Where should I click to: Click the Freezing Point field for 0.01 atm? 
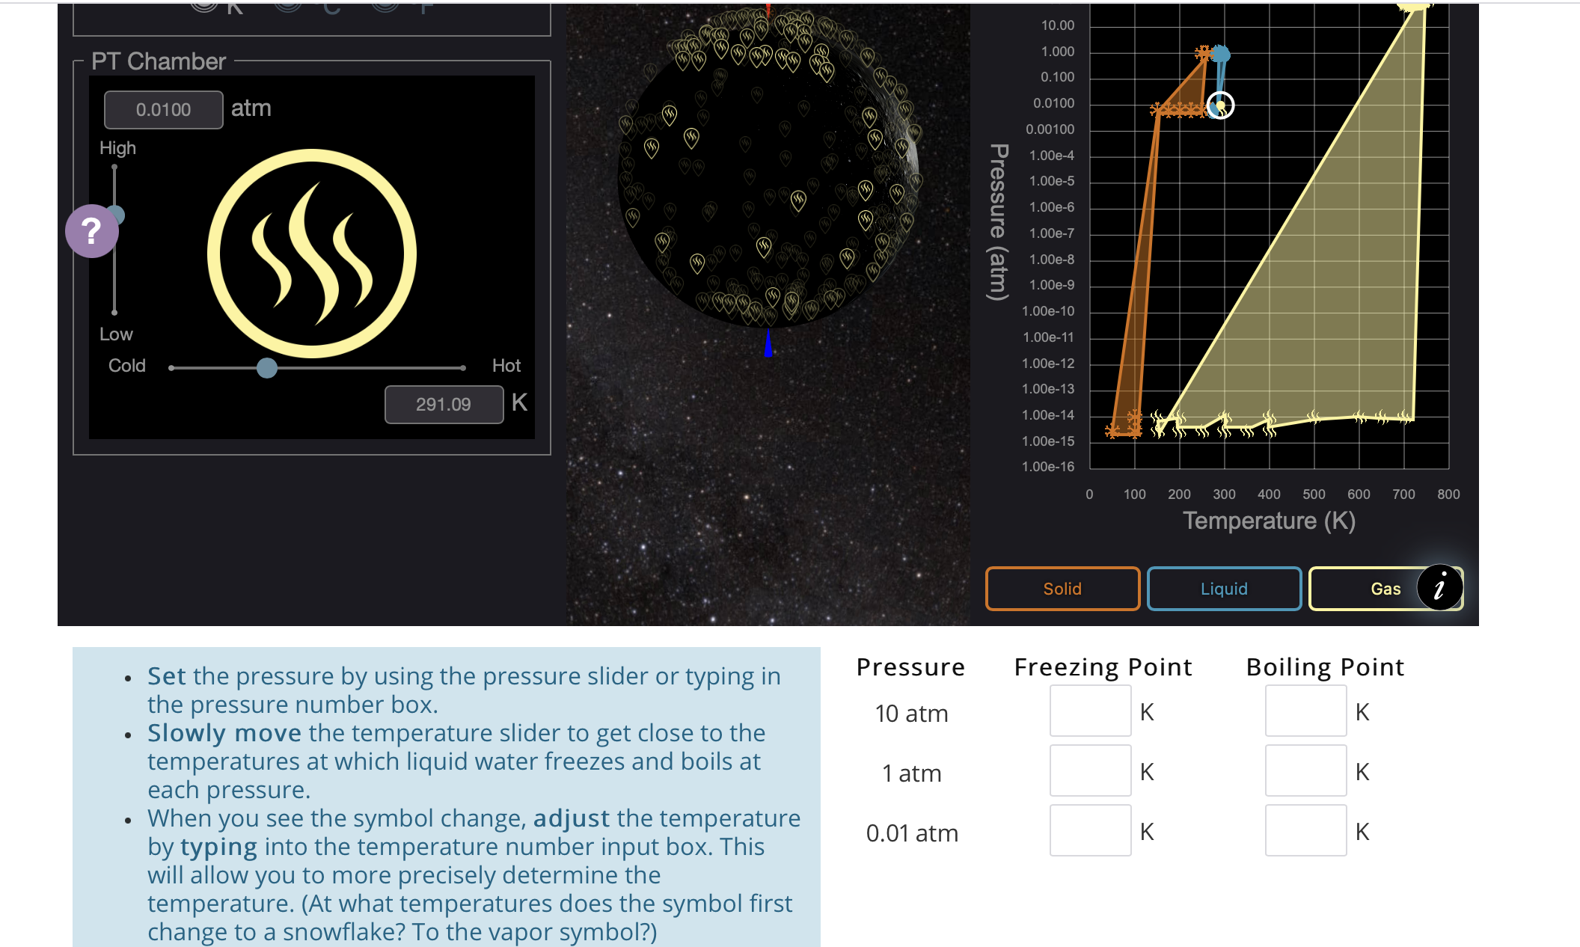pyautogui.click(x=1090, y=831)
